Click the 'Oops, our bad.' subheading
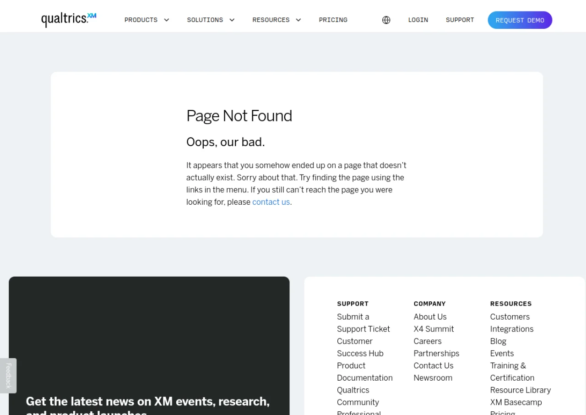The height and width of the screenshot is (415, 586). [226, 142]
